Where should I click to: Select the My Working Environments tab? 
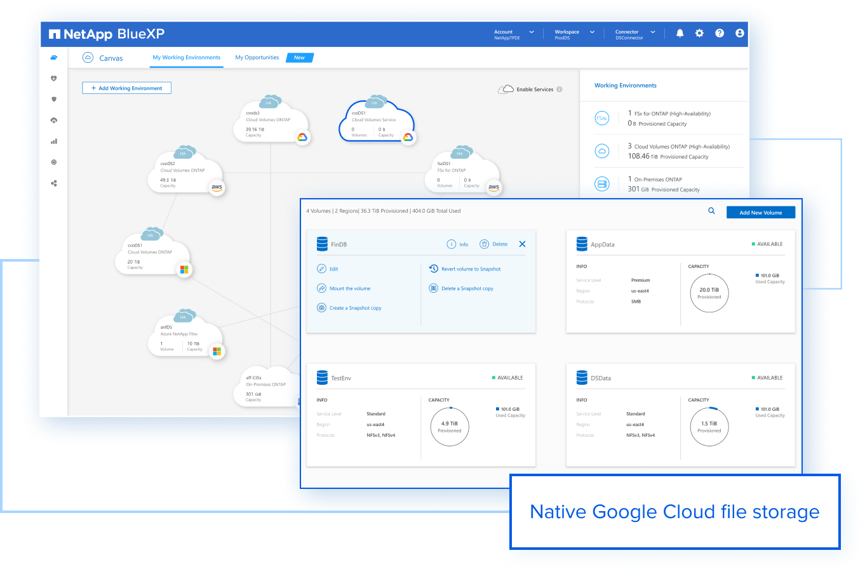pyautogui.click(x=186, y=57)
